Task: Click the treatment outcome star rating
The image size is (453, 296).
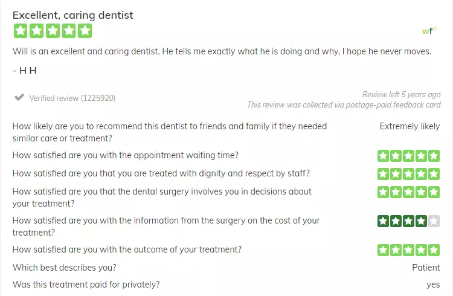Action: (x=408, y=250)
